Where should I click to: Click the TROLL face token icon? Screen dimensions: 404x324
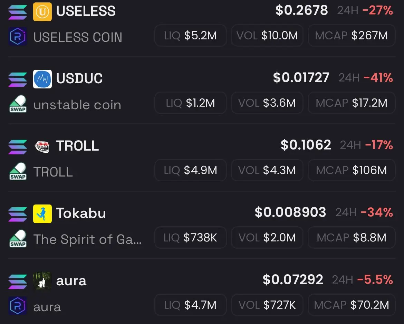pyautogui.click(x=42, y=146)
